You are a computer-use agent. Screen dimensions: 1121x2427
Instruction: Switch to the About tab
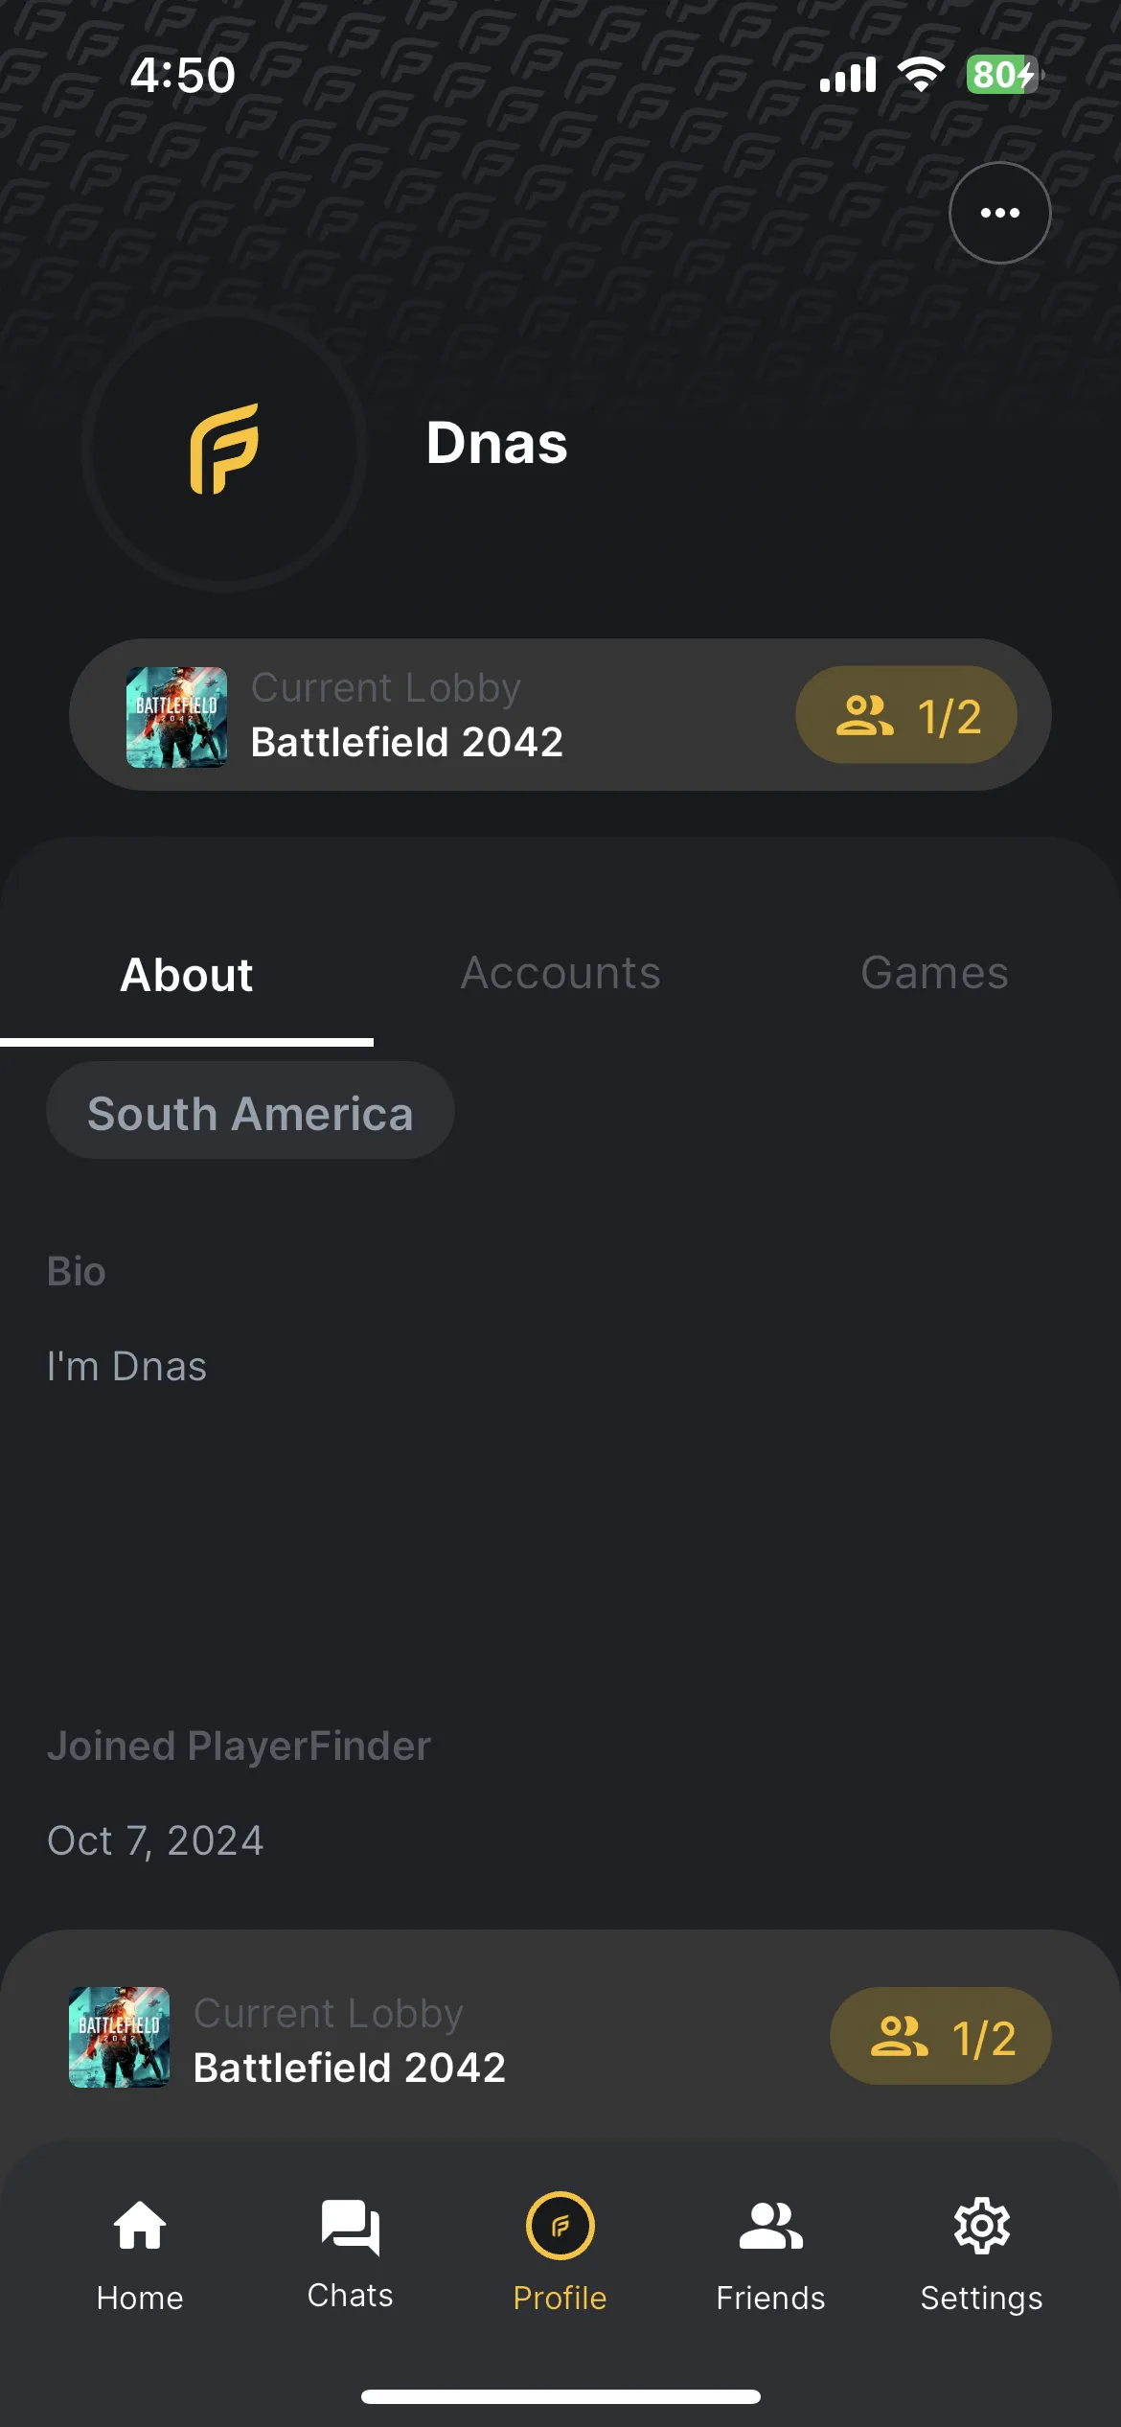tap(187, 975)
